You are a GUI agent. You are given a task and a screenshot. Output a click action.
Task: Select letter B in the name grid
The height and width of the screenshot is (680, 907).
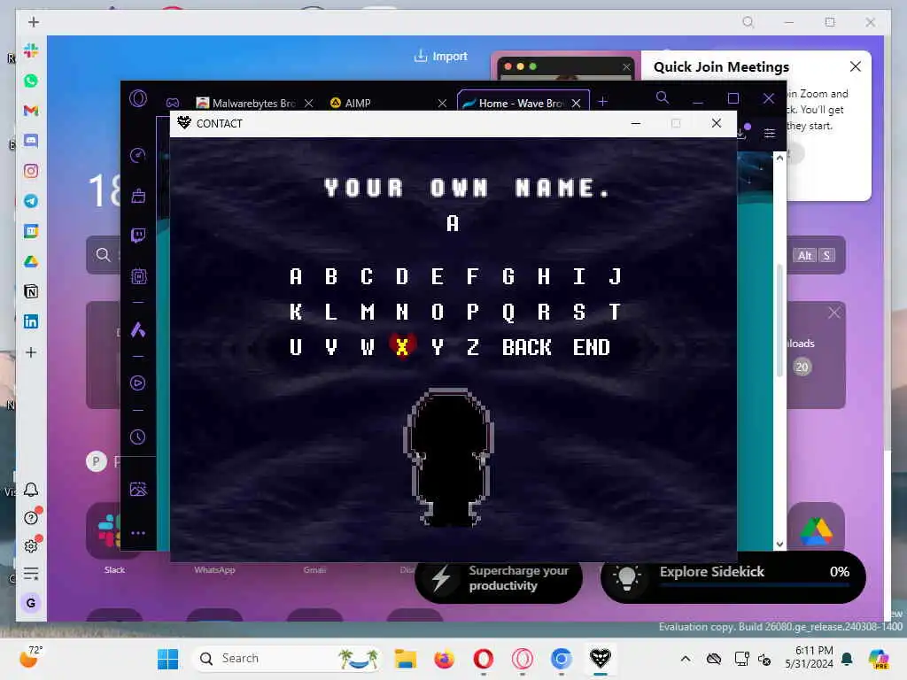331,276
